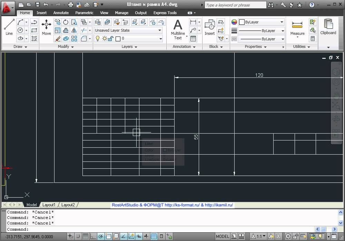Expand the Draw panel options
345x241 pixels.
point(20,46)
